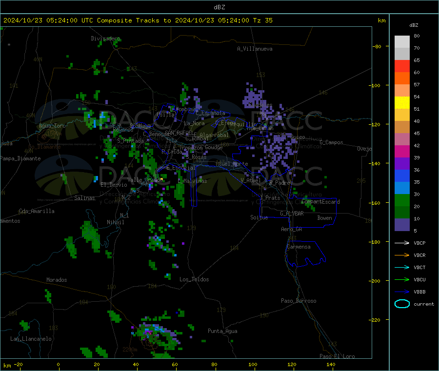Click the blue polygon outline around Carmensa
This screenshot has height=371, width=439.
coord(305,254)
